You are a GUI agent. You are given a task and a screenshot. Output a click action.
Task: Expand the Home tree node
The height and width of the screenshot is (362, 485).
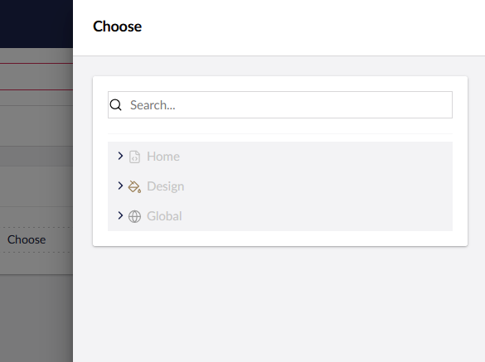[x=120, y=156]
